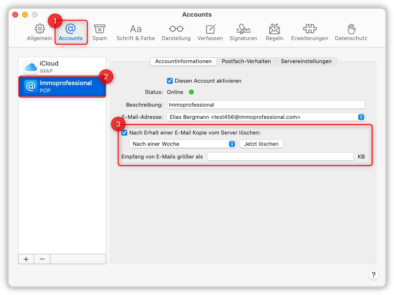
Task: Open the Nach einer Woche dropdown
Action: pyautogui.click(x=183, y=144)
